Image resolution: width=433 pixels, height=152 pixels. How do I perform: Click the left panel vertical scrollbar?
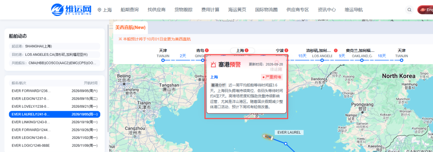108,78
